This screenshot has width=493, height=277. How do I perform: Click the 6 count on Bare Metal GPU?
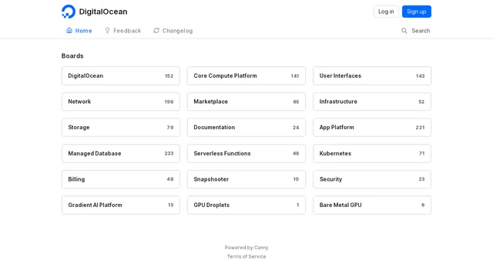tap(423, 205)
